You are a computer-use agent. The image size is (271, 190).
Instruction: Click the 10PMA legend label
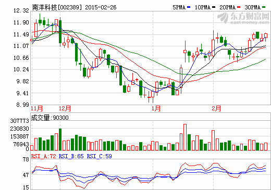[202, 7]
